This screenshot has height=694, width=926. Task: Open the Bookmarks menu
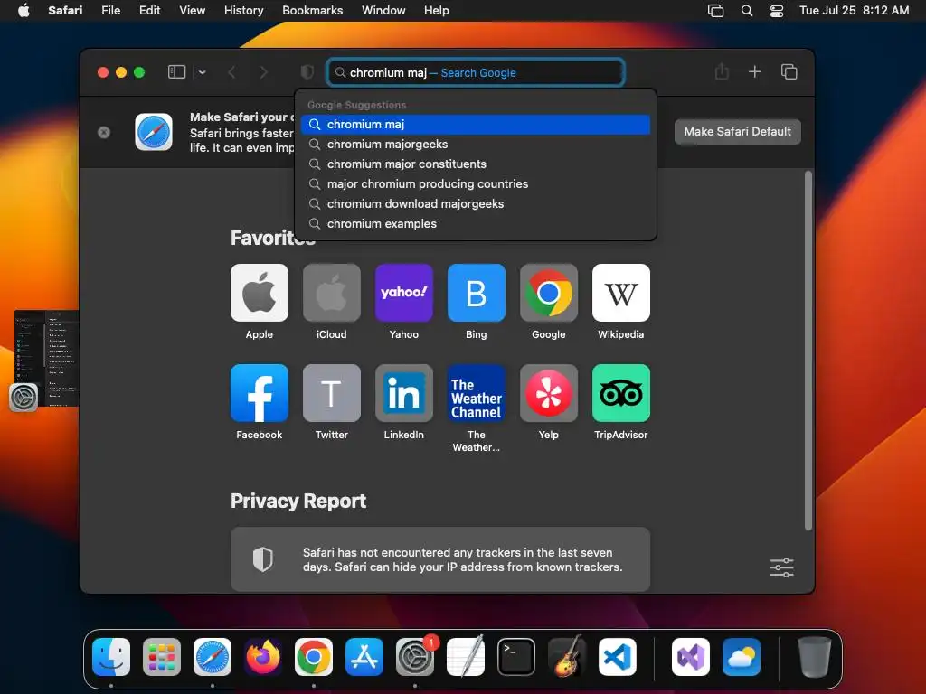pos(312,11)
